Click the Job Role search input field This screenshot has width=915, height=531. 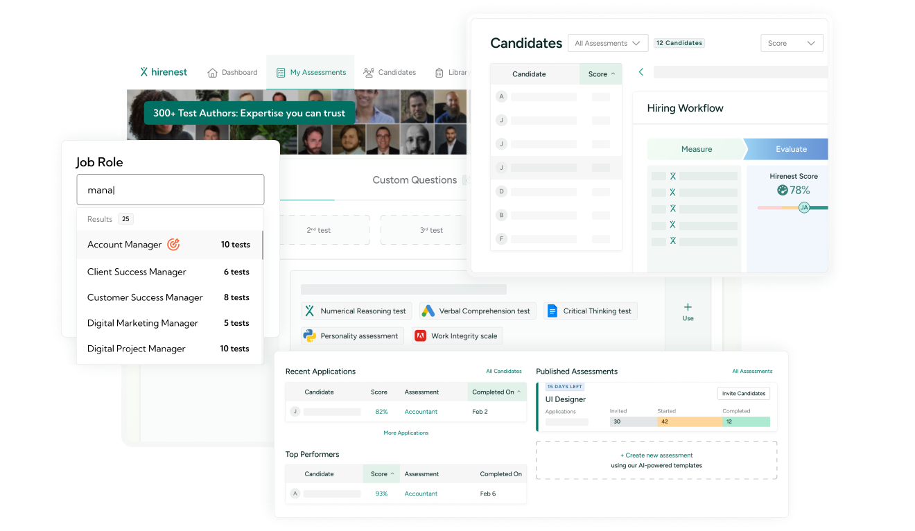(x=170, y=190)
